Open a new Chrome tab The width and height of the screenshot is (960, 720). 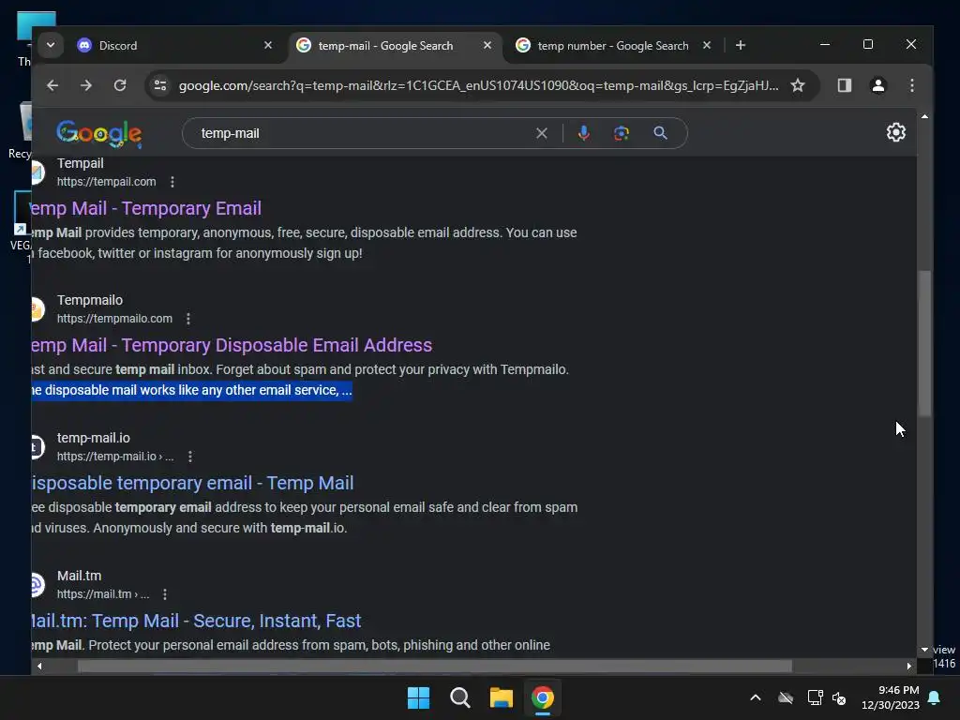741,45
